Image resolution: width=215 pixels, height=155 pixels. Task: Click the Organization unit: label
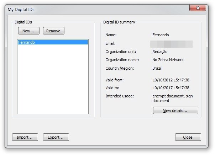(121, 52)
